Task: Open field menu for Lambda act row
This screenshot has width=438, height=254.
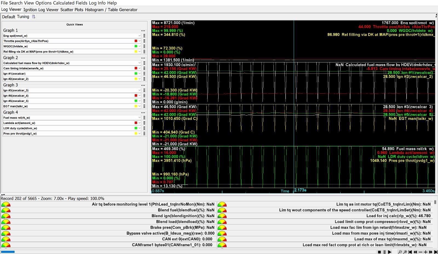Action: coord(144,123)
